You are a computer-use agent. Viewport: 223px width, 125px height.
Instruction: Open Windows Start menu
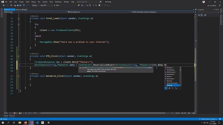3,123
